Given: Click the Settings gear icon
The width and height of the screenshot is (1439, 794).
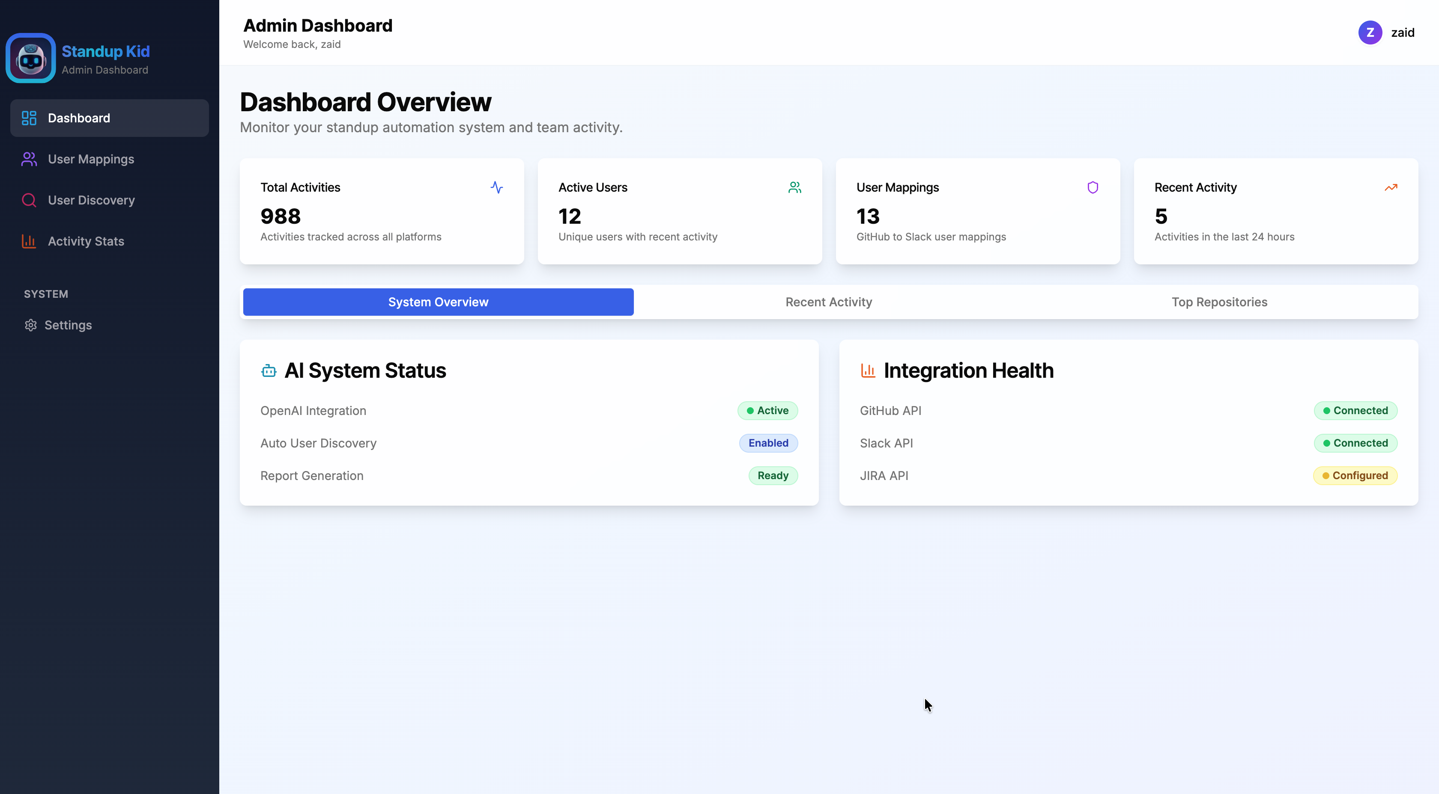Looking at the screenshot, I should pos(30,325).
